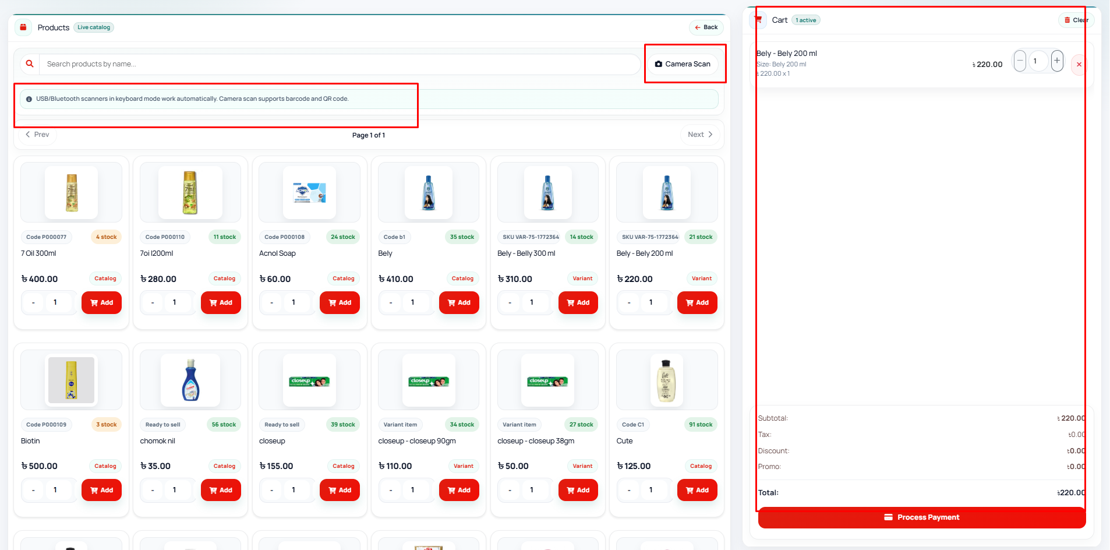Click the 91 stock badge
Image resolution: width=1110 pixels, height=550 pixels.
coord(701,425)
